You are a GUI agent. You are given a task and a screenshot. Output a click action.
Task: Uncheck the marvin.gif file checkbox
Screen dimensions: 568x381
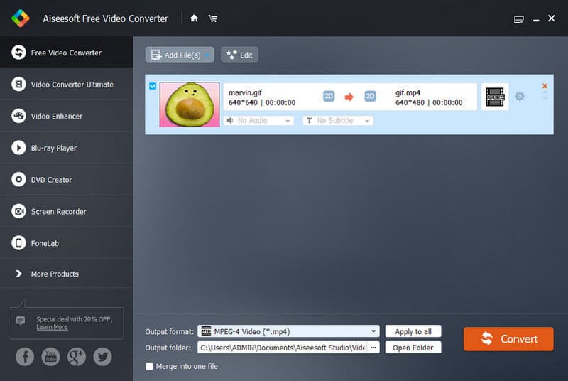(x=153, y=86)
